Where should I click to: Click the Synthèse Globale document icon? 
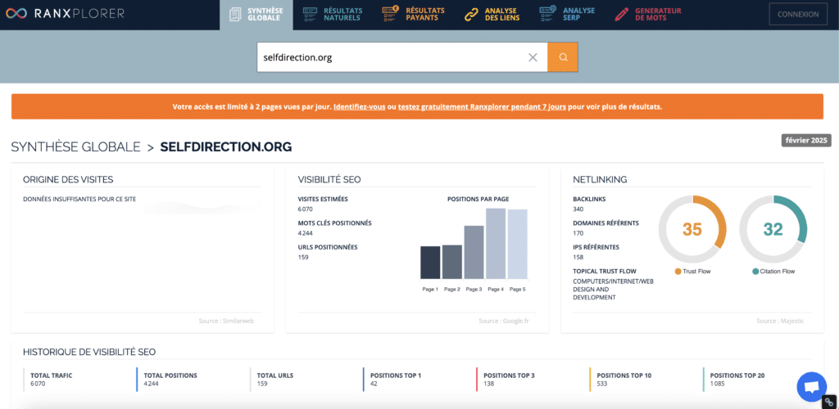click(235, 15)
